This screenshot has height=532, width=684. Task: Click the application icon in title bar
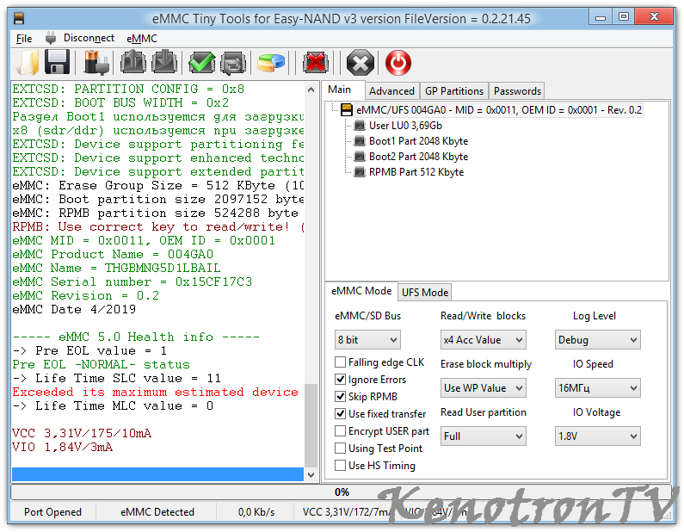coord(19,18)
